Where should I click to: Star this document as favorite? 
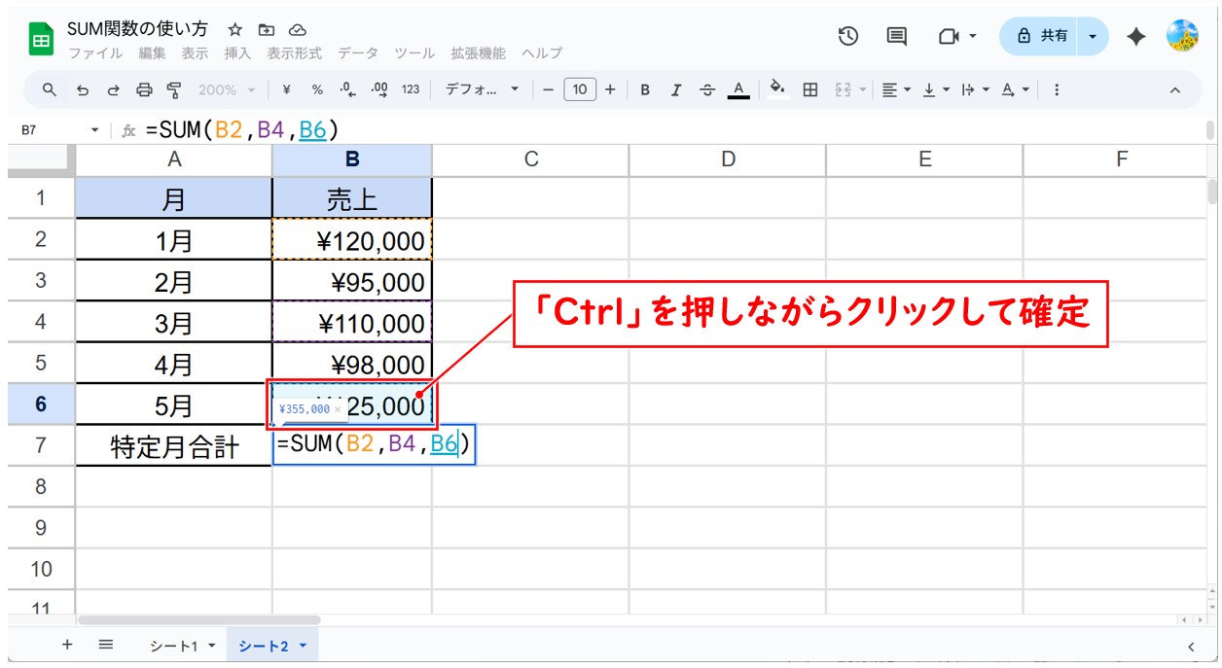point(234,30)
